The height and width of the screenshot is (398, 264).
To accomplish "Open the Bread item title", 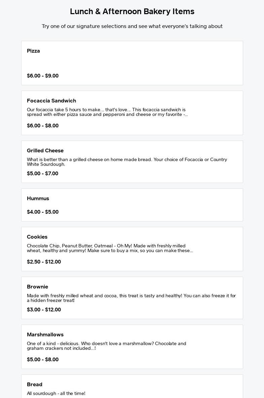I will pyautogui.click(x=35, y=385).
